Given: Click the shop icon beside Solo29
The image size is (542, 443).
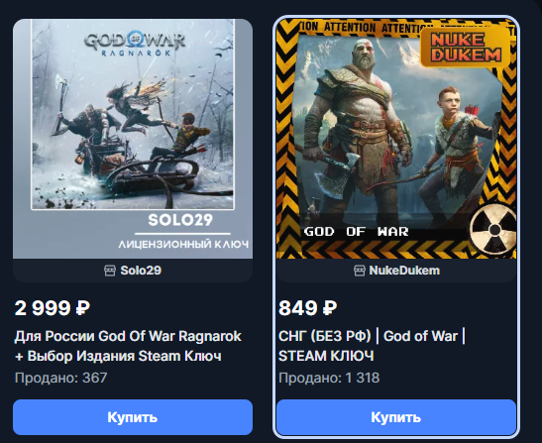Looking at the screenshot, I should click(x=110, y=271).
